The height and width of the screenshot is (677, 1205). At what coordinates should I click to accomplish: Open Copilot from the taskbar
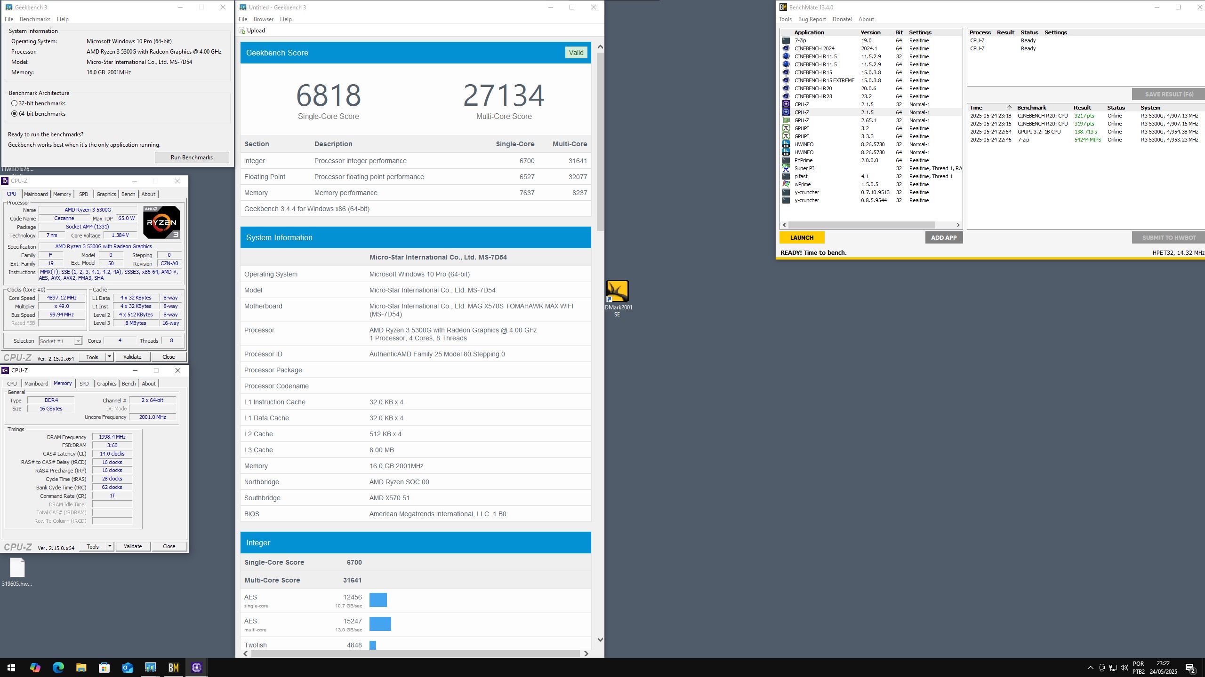tap(35, 668)
